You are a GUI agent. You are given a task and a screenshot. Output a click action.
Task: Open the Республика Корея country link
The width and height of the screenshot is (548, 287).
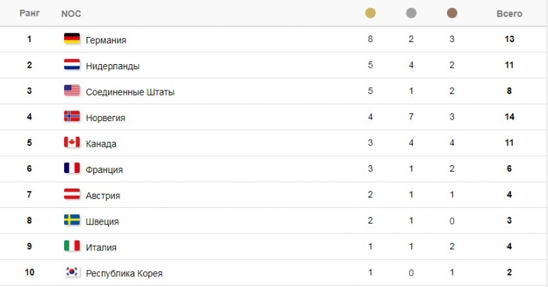pos(124,273)
